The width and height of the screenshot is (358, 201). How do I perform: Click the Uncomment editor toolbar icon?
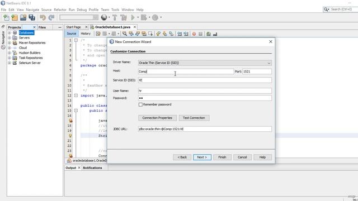point(215,34)
